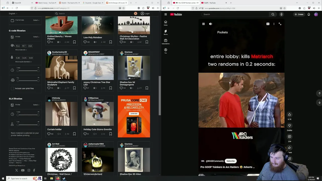Open YouTube notifications bell
The image size is (322, 181).
(309, 14)
